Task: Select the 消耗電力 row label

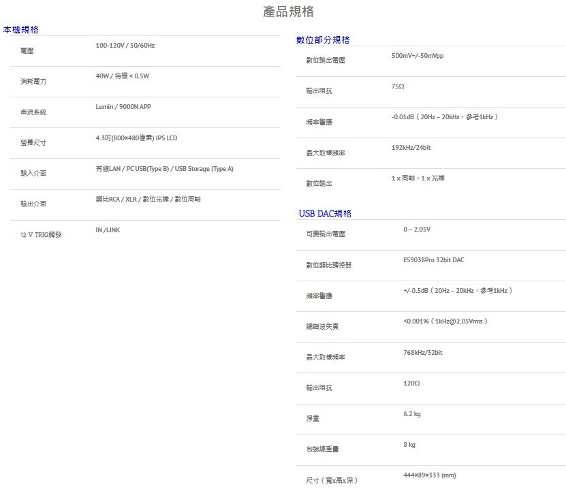Action: [x=33, y=82]
